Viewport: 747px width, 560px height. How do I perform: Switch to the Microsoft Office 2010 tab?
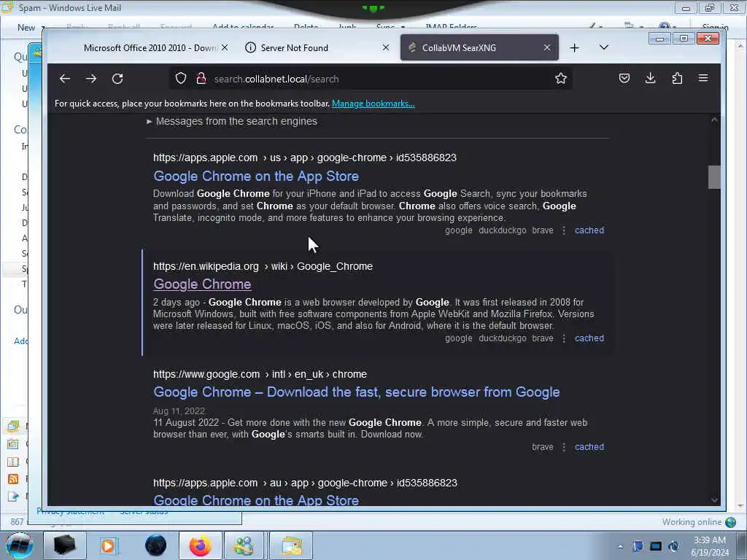150,47
